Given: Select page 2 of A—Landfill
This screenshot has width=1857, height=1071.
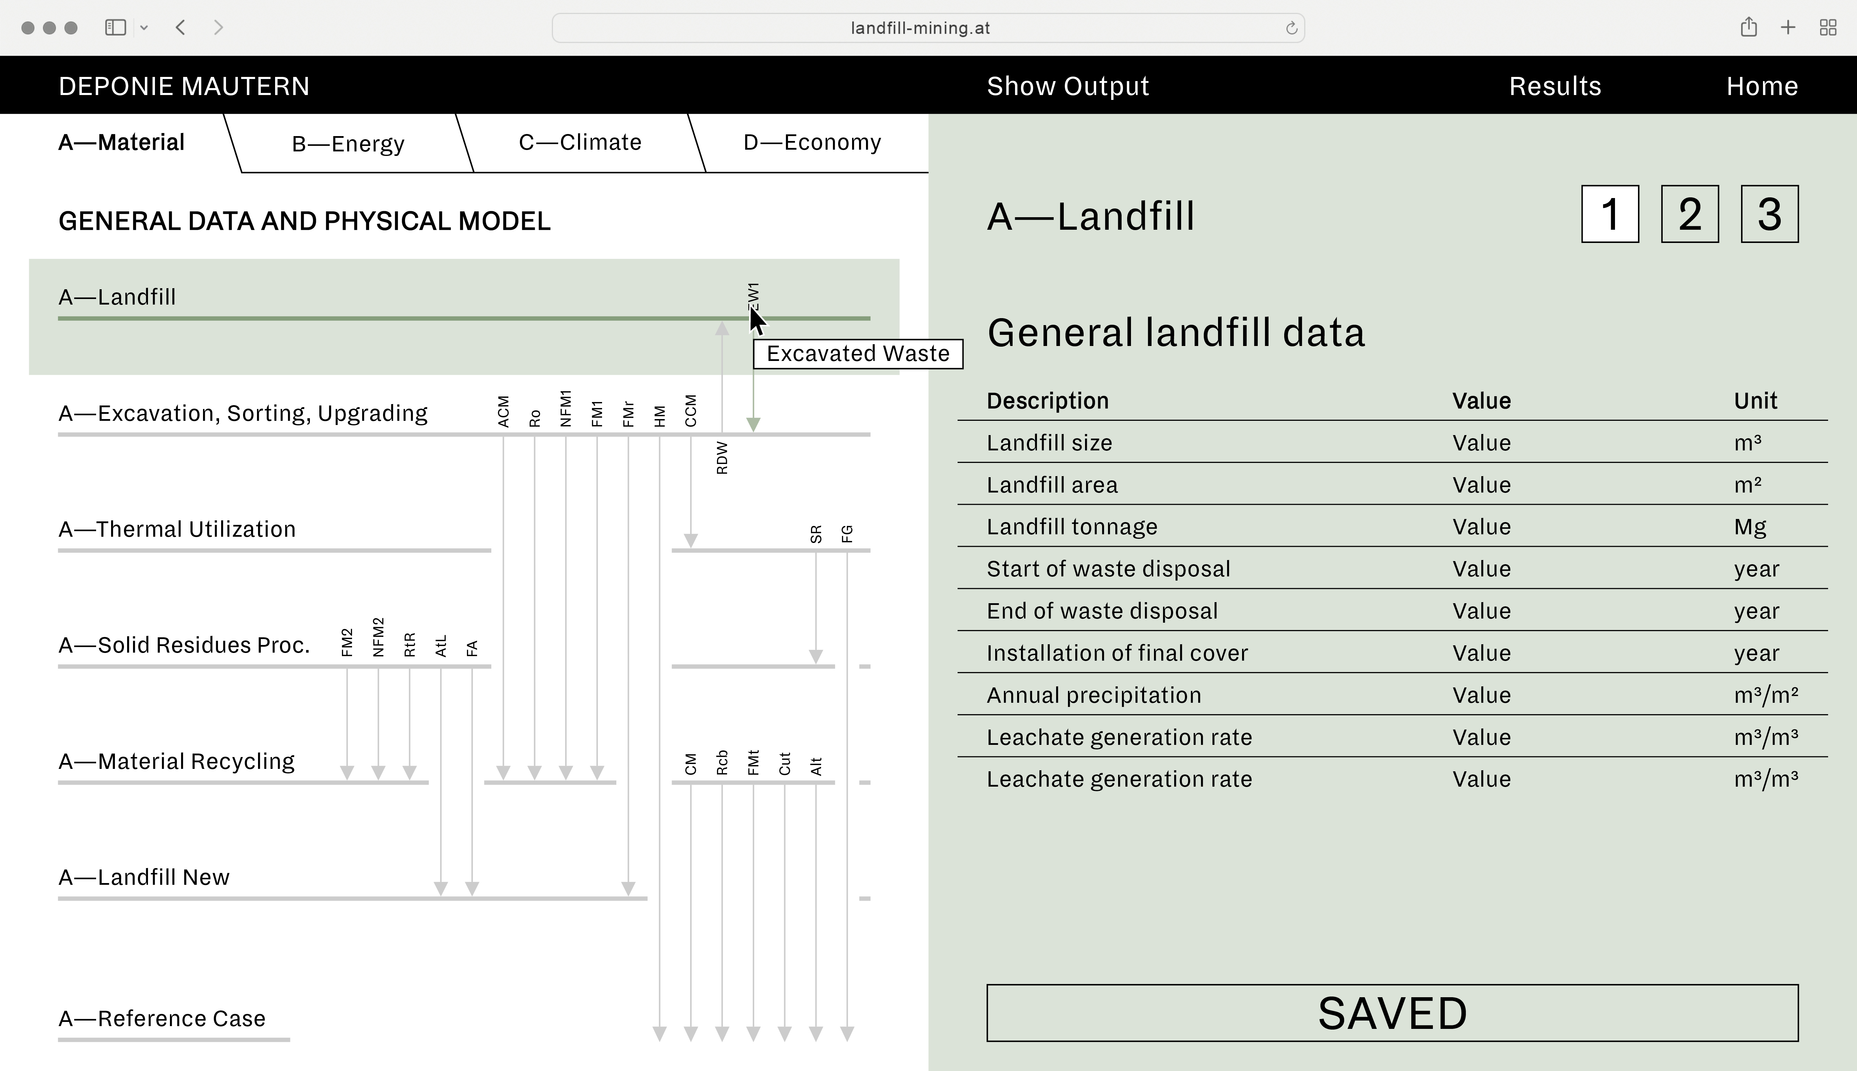Looking at the screenshot, I should pos(1690,214).
